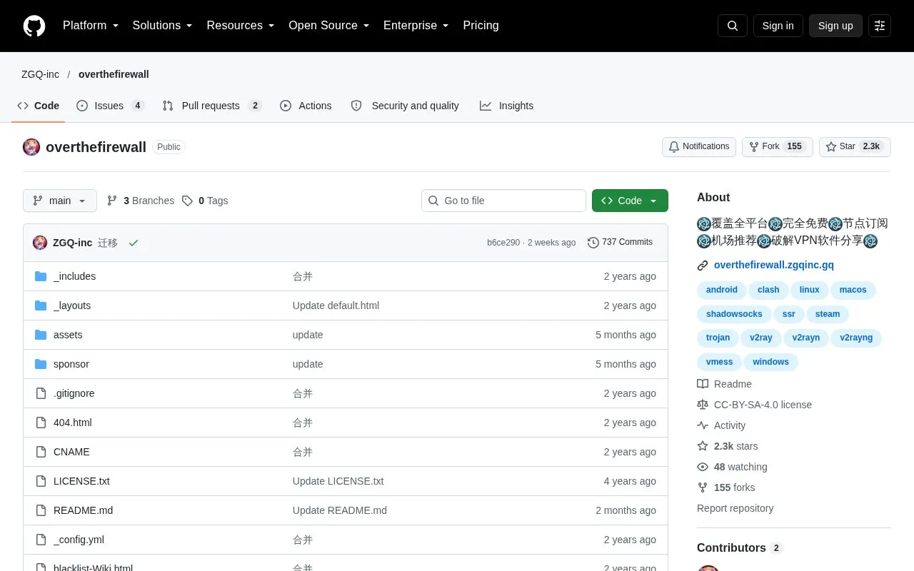914x571 pixels.
Task: Open the search magnifier button
Action: [x=733, y=26]
